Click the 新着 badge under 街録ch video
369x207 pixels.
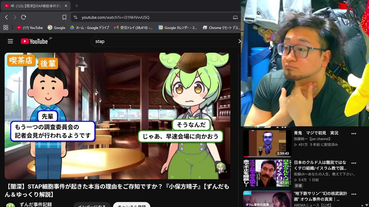click(298, 186)
